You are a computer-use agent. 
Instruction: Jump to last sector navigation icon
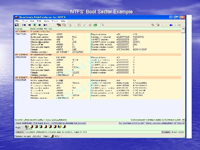click(x=45, y=25)
